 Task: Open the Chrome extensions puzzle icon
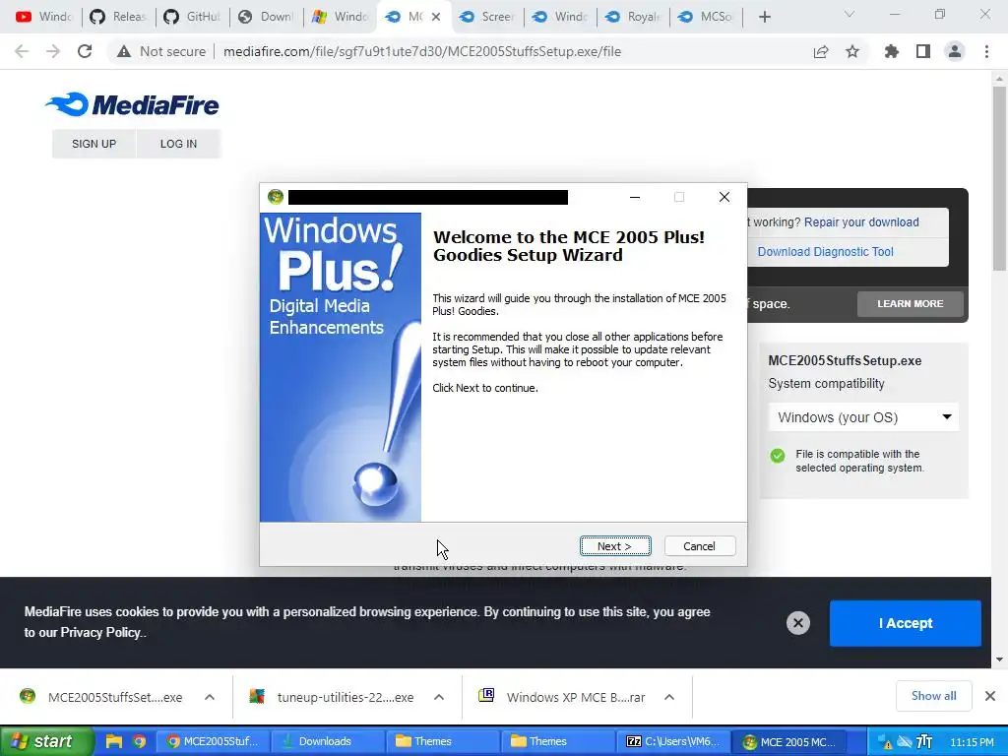pos(891,51)
